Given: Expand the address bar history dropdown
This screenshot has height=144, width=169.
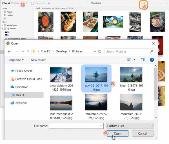Looking at the screenshot, I should pos(95,52).
